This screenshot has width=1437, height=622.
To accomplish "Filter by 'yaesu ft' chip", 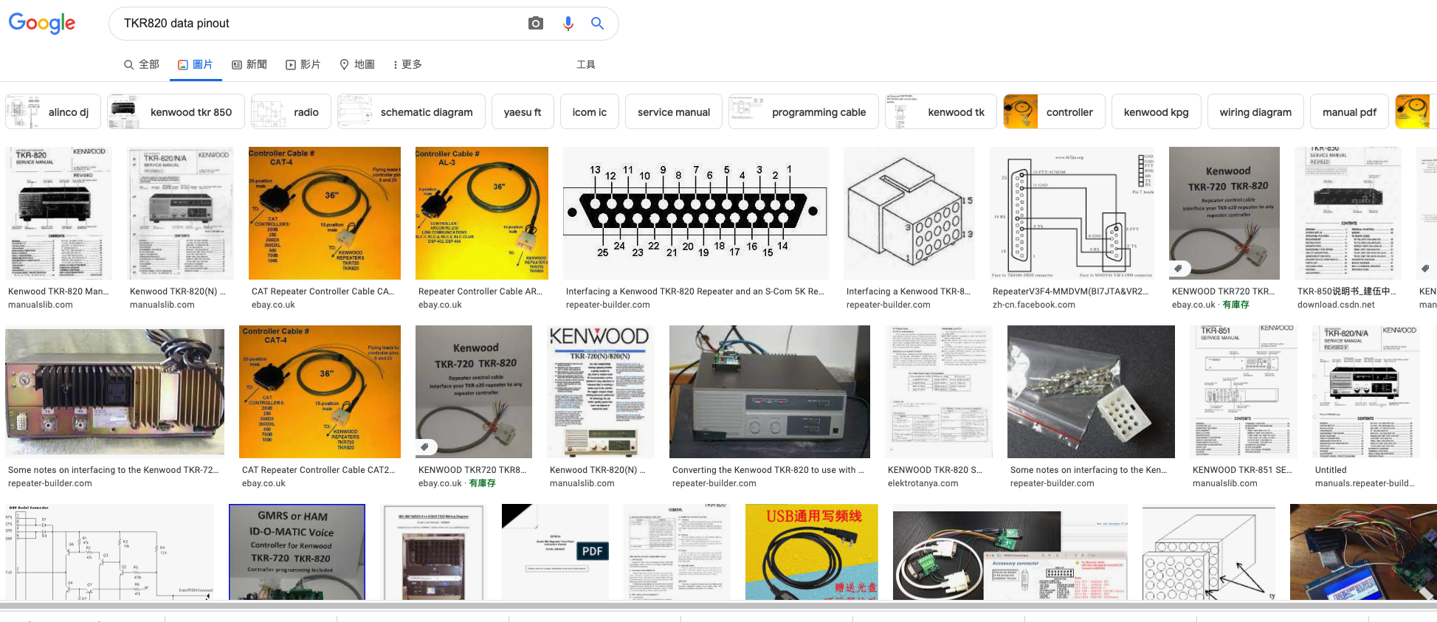I will pos(523,111).
